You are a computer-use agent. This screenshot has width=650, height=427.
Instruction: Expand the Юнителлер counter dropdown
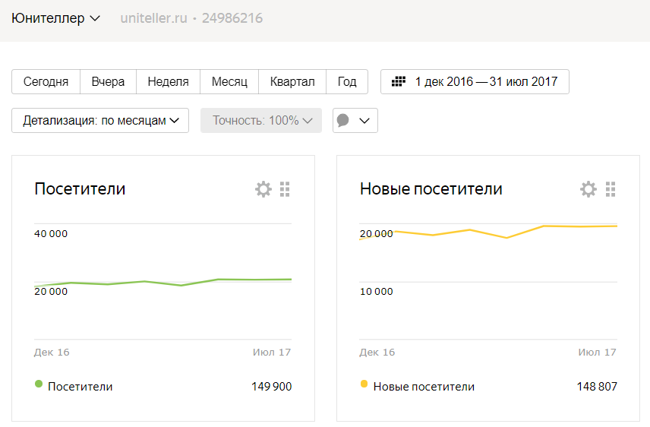tap(55, 18)
